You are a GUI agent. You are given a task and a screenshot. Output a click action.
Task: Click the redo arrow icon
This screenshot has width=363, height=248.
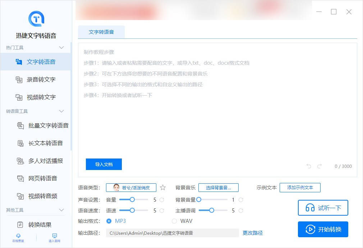pyautogui.click(x=320, y=166)
